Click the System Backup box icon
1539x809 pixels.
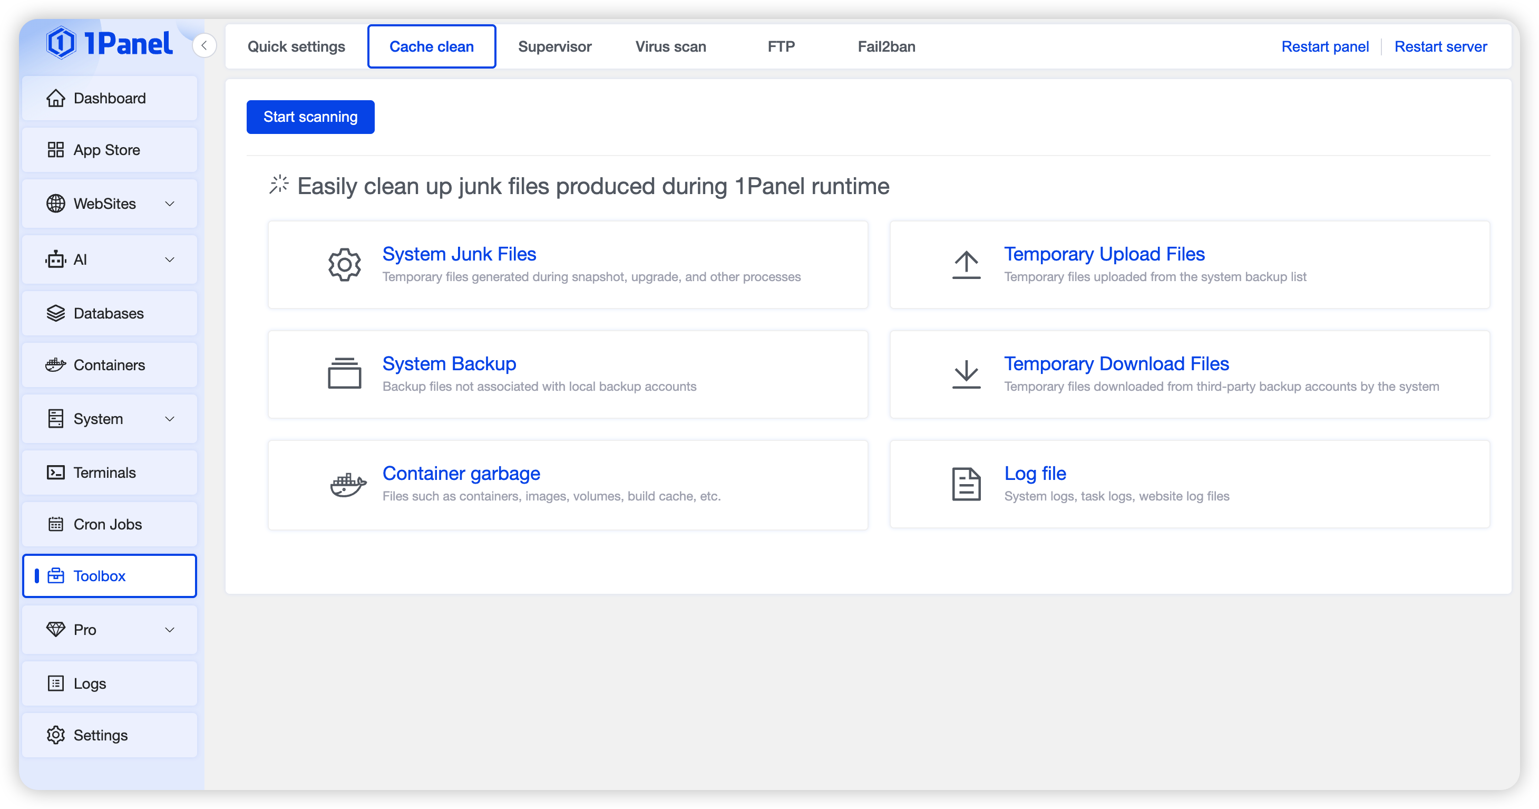345,374
